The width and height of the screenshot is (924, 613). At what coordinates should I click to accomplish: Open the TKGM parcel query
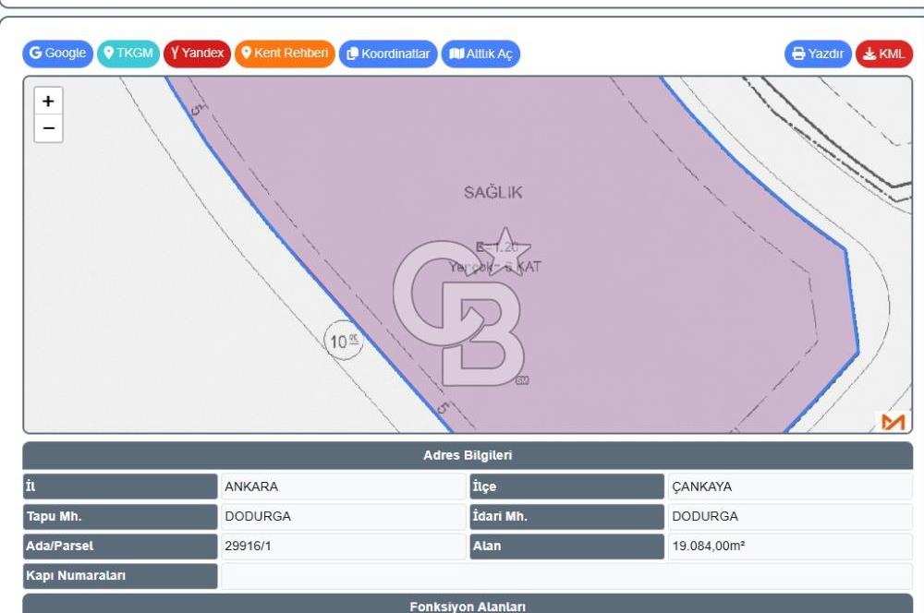[x=128, y=54]
